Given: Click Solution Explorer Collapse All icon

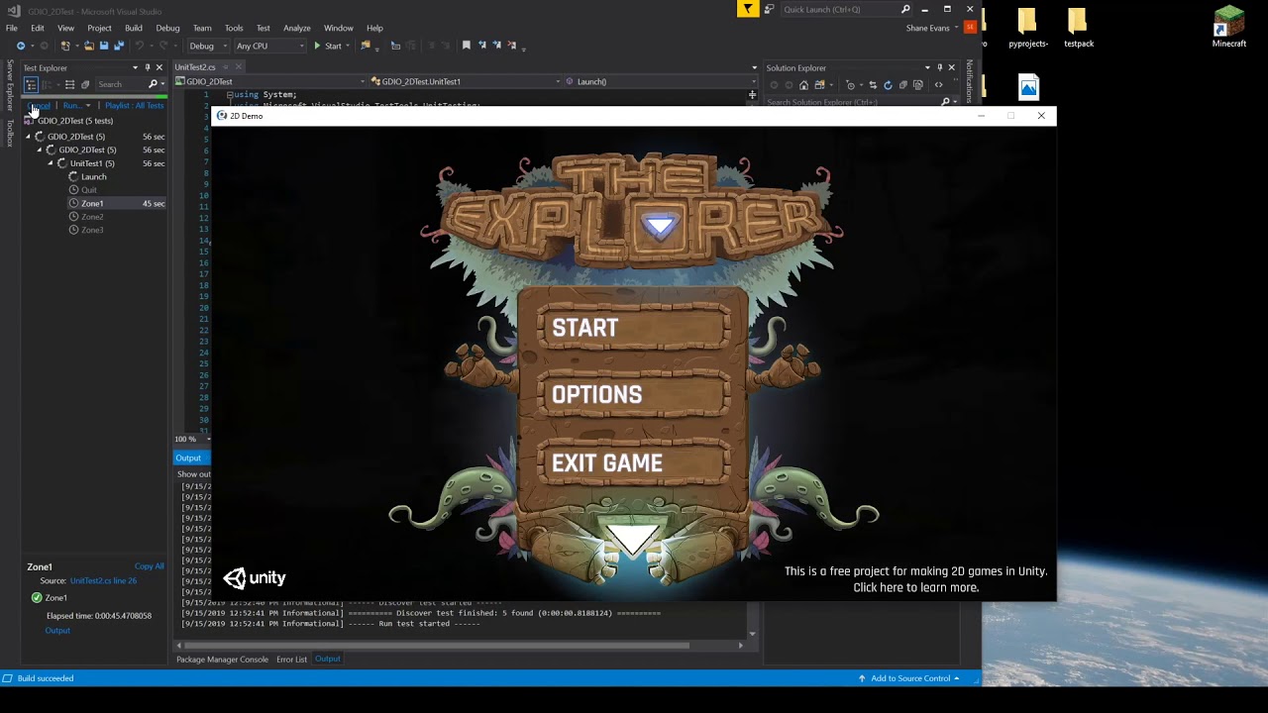Looking at the screenshot, I should tap(902, 85).
